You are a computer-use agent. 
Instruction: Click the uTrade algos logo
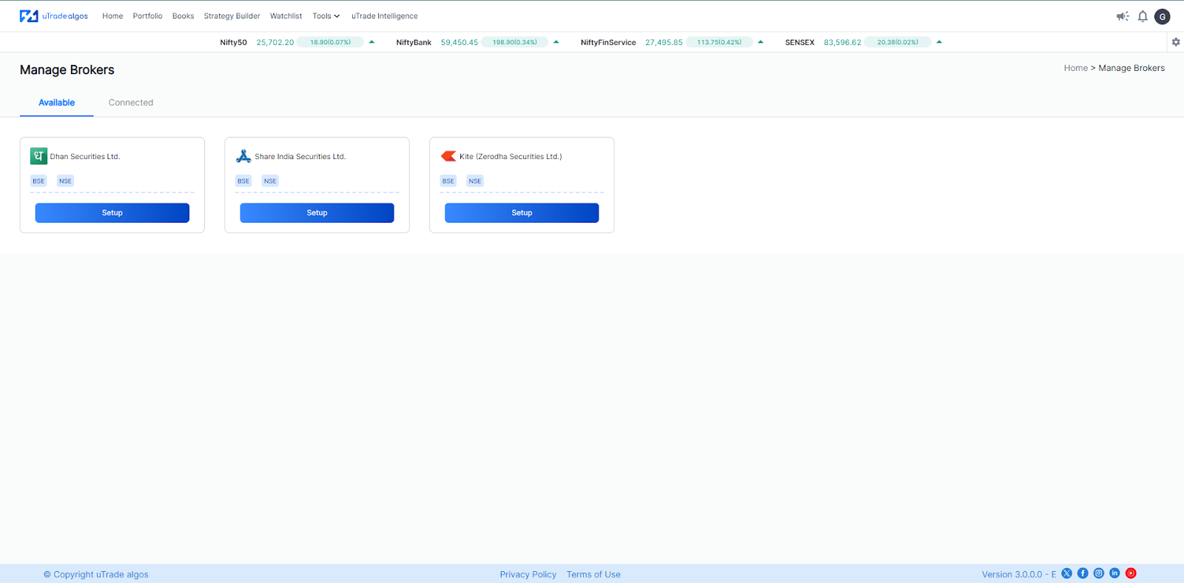pos(53,16)
